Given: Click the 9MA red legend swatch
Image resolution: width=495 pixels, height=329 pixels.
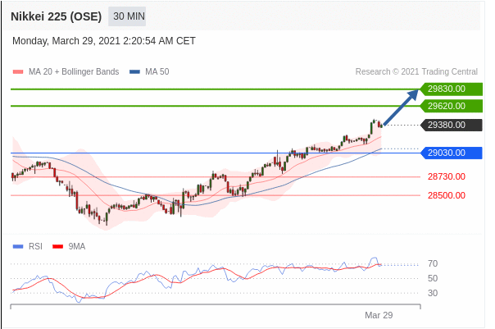Looking at the screenshot, I should (x=57, y=246).
